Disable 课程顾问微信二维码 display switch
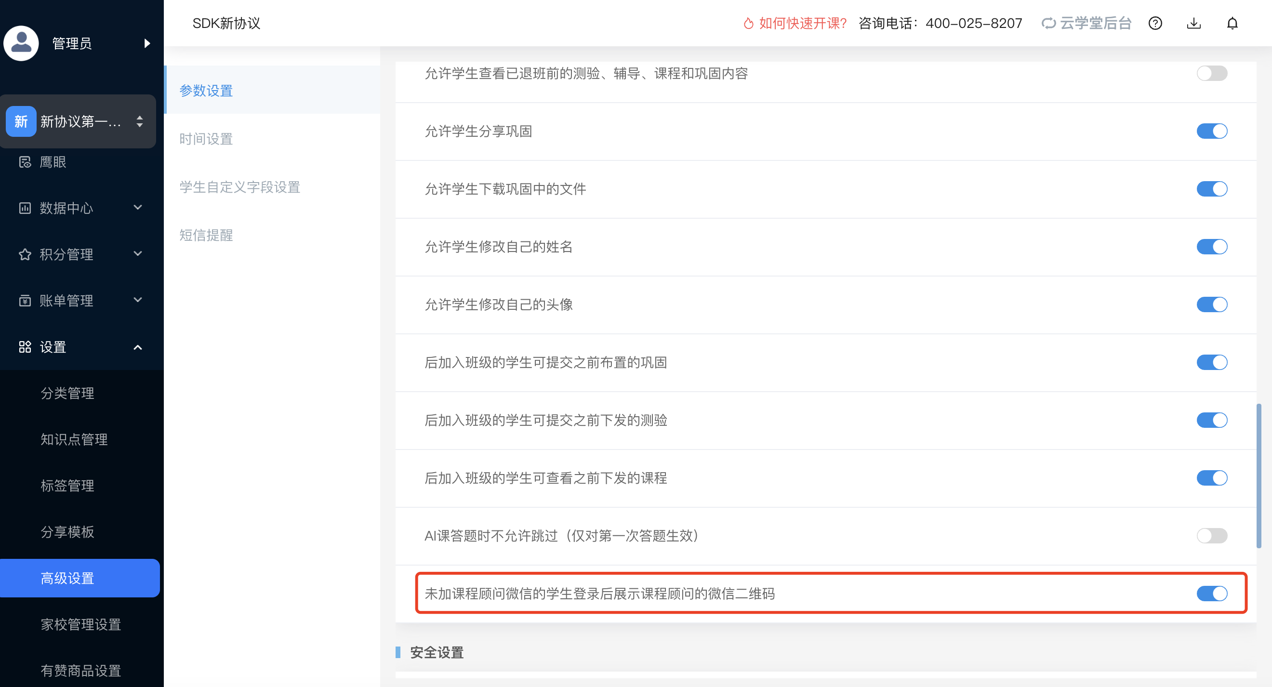This screenshot has height=687, width=1272. click(1212, 593)
